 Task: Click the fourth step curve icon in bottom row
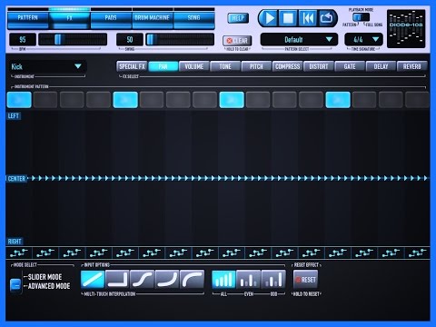pos(99,253)
